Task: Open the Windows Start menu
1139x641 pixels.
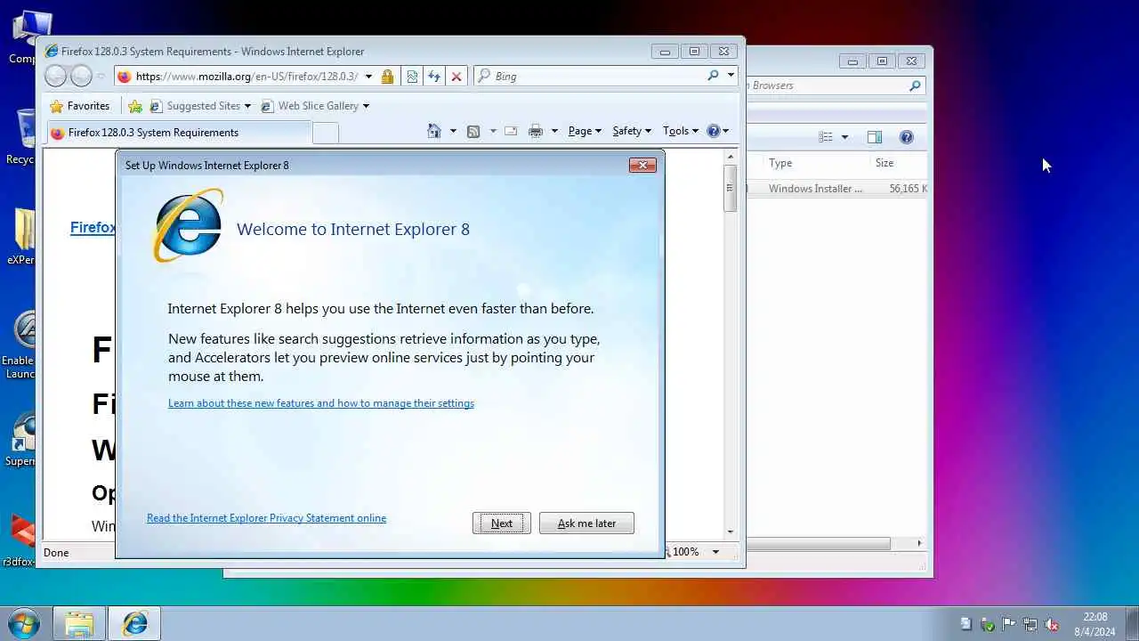Action: 24,623
